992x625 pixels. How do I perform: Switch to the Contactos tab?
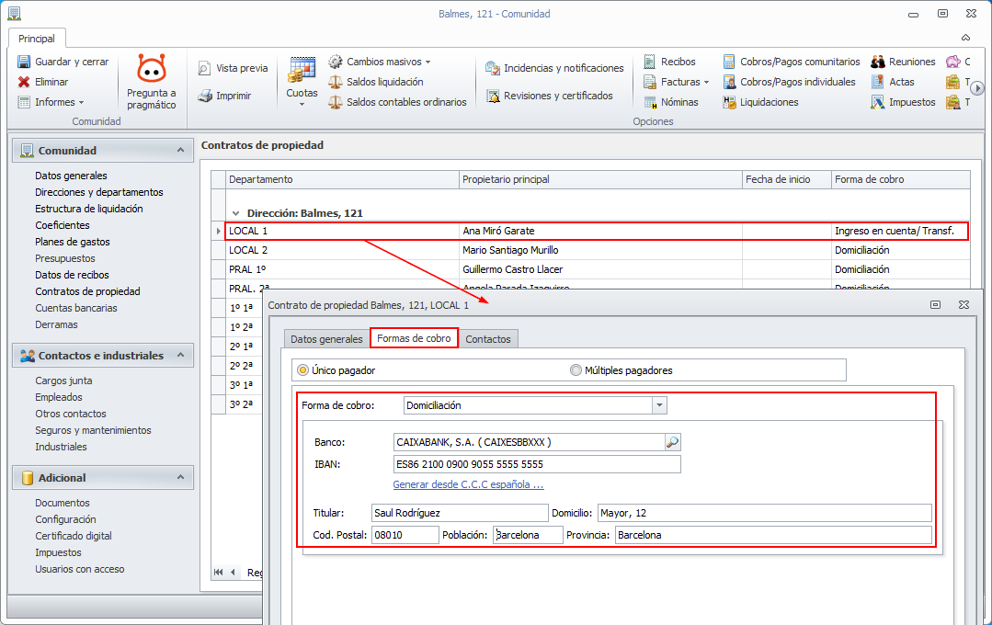(x=488, y=339)
